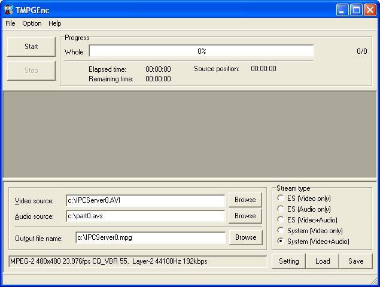The image size is (380, 287).
Task: Click the Start button
Action: click(x=31, y=47)
